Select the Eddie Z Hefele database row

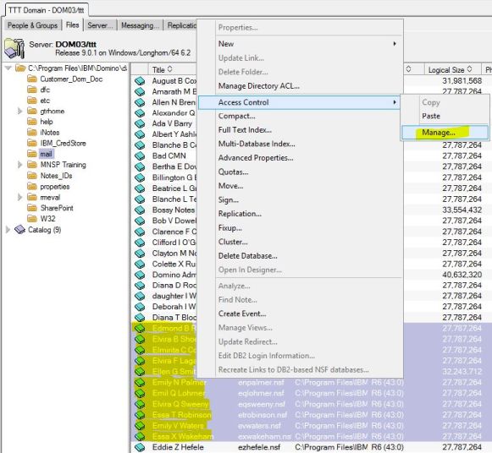(x=312, y=447)
